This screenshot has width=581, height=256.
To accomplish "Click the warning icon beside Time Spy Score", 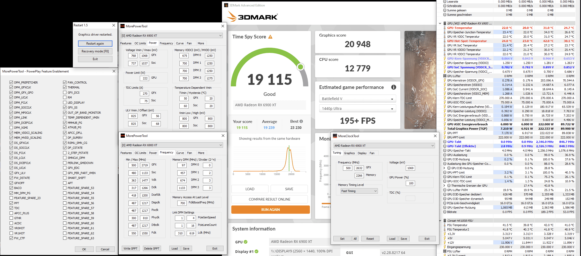I will point(270,37).
